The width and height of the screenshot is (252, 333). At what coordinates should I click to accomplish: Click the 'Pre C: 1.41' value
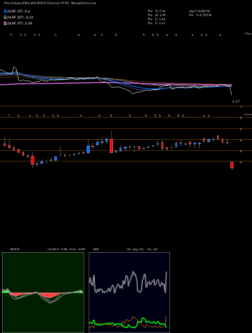coord(156,23)
